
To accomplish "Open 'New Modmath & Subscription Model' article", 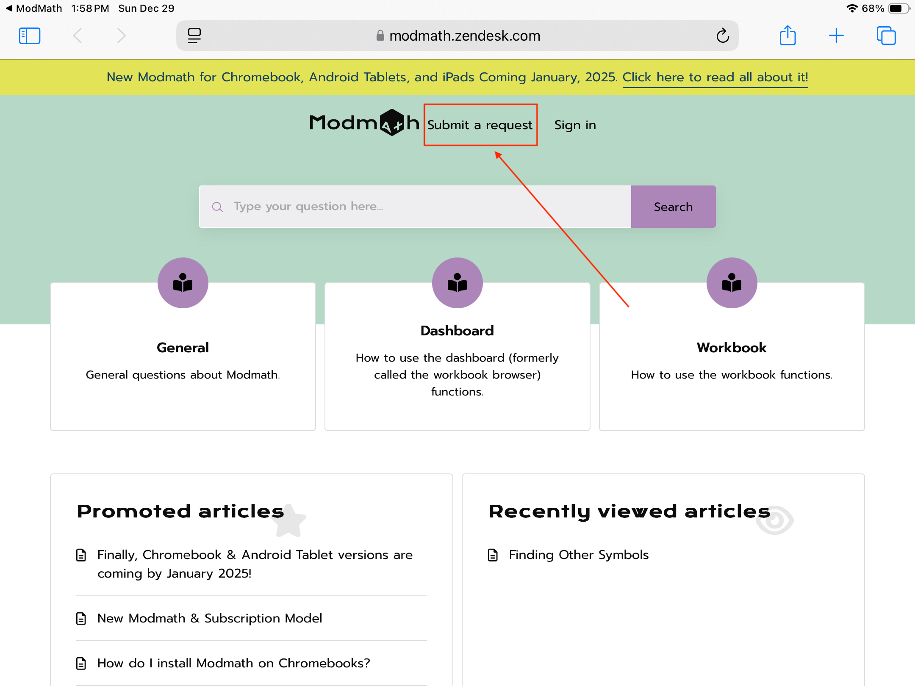I will coord(210,618).
